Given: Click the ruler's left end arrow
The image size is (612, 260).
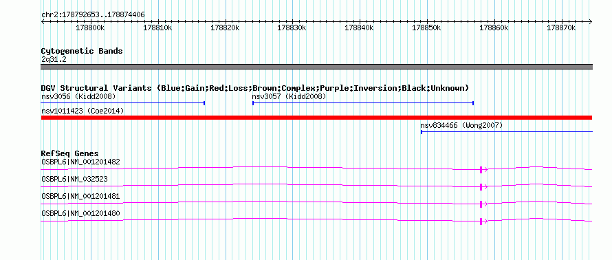Looking at the screenshot, I should click(43, 22).
